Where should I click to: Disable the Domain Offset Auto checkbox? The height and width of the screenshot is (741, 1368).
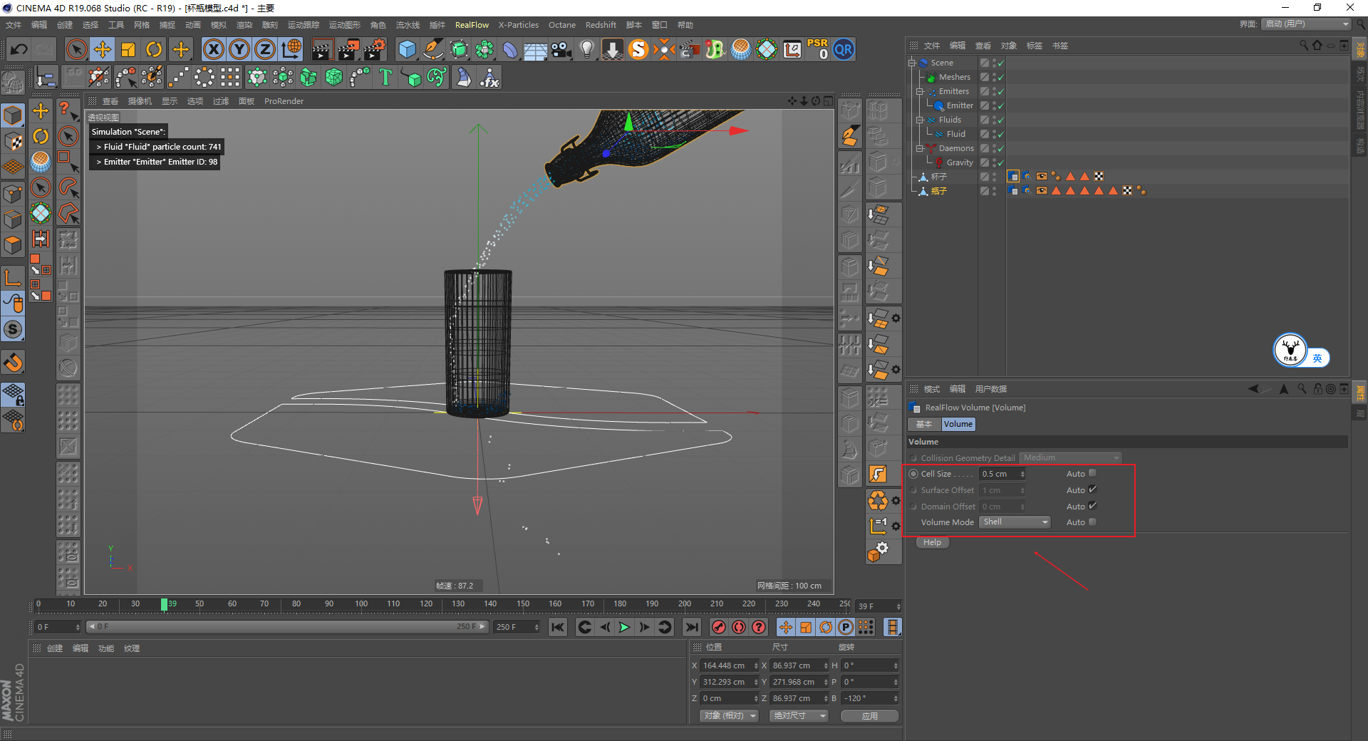(1092, 506)
